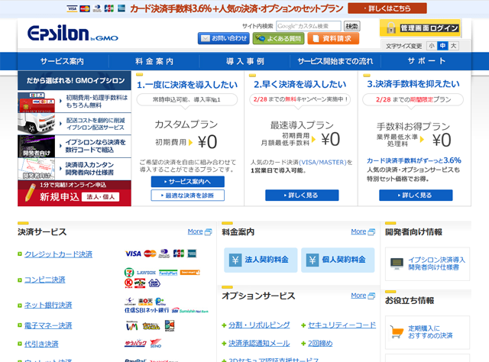
Task: Click the 法人契約料金 yen button
Action: (x=261, y=260)
